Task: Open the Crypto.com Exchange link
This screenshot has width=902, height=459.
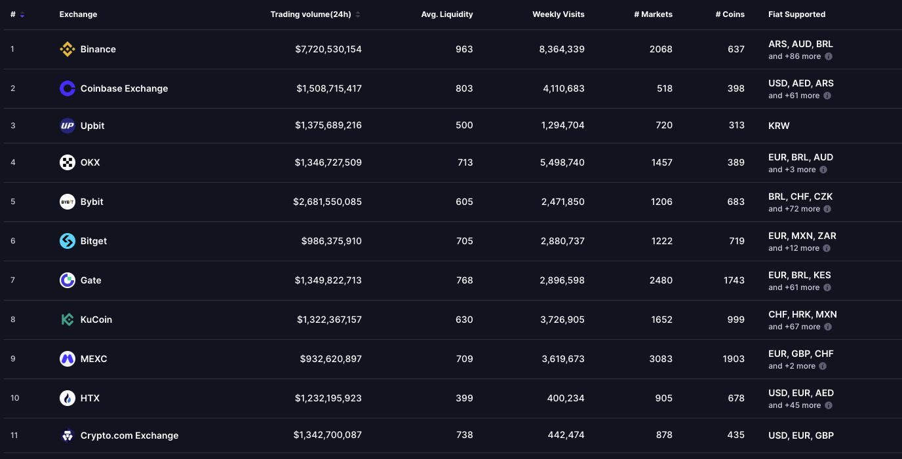Action: (x=129, y=435)
